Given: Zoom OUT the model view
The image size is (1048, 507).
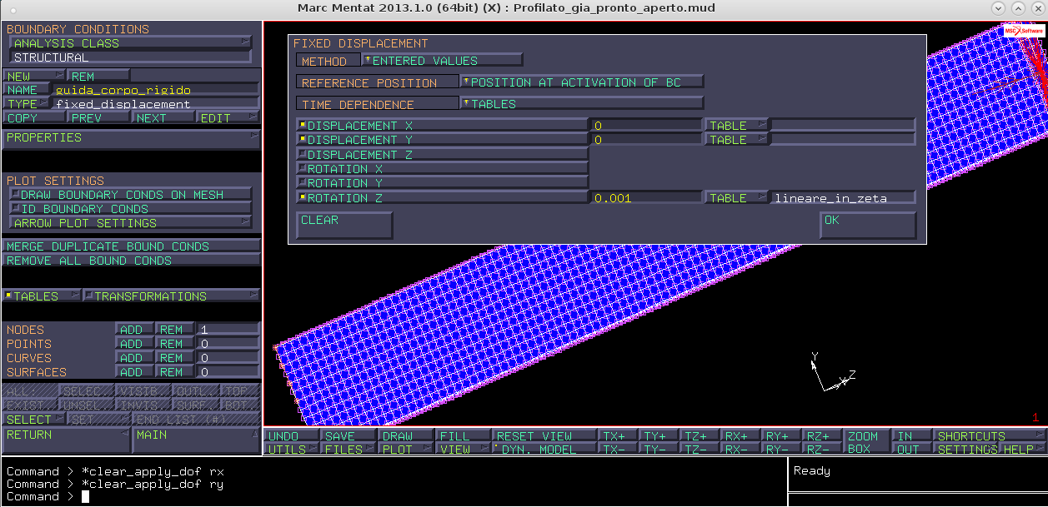Looking at the screenshot, I should coord(910,450).
